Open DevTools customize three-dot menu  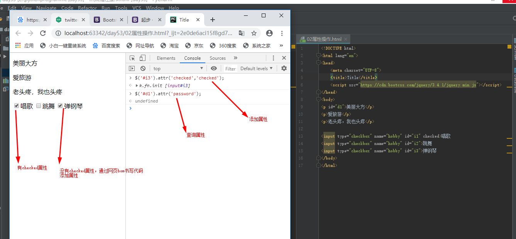click(273, 58)
